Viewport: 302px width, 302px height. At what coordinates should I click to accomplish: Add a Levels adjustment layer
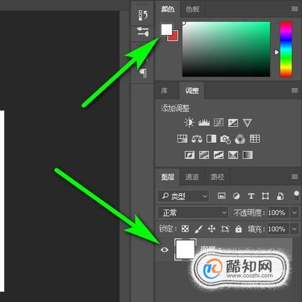(x=204, y=123)
